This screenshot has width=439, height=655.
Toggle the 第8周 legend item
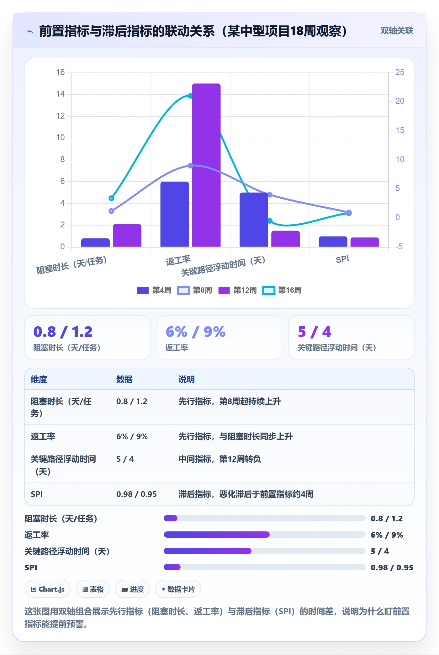point(195,290)
